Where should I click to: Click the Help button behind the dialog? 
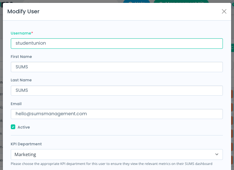(x=136, y=2)
